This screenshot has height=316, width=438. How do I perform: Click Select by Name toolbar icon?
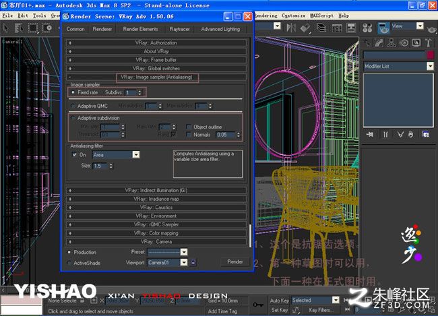[19, 28]
